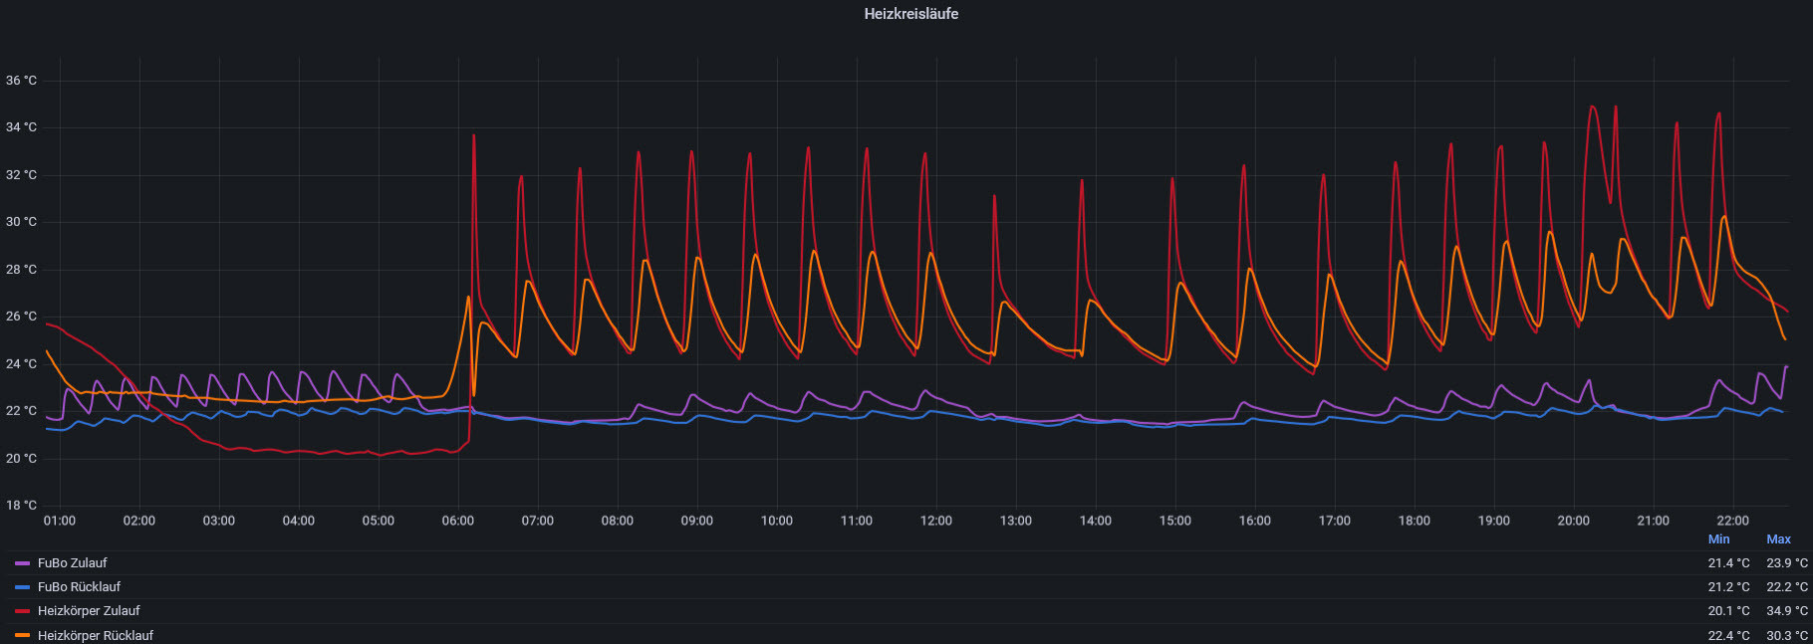Click the 16:00 time axis label
The height and width of the screenshot is (644, 1813).
[x=1255, y=521]
